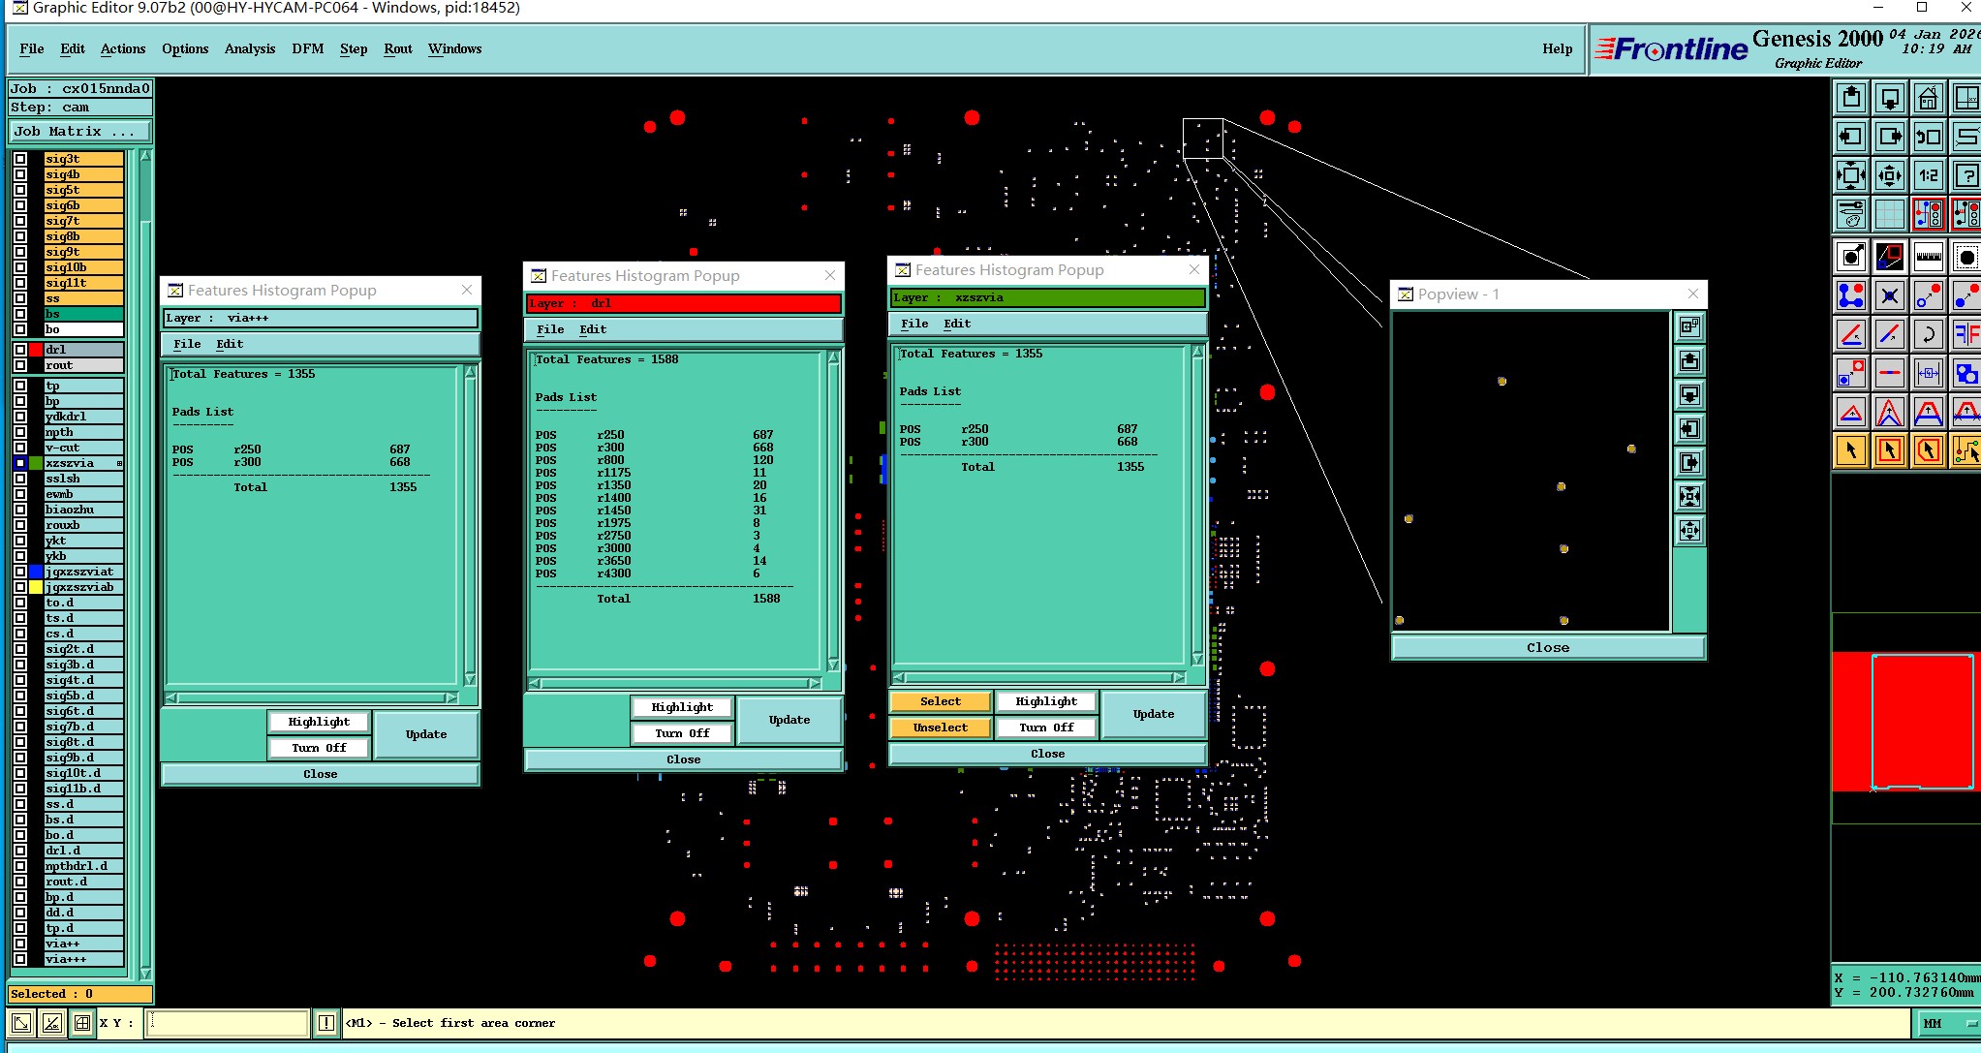Toggle the drl layer checkbox
Viewport: 1981px width, 1053px height.
[20, 350]
